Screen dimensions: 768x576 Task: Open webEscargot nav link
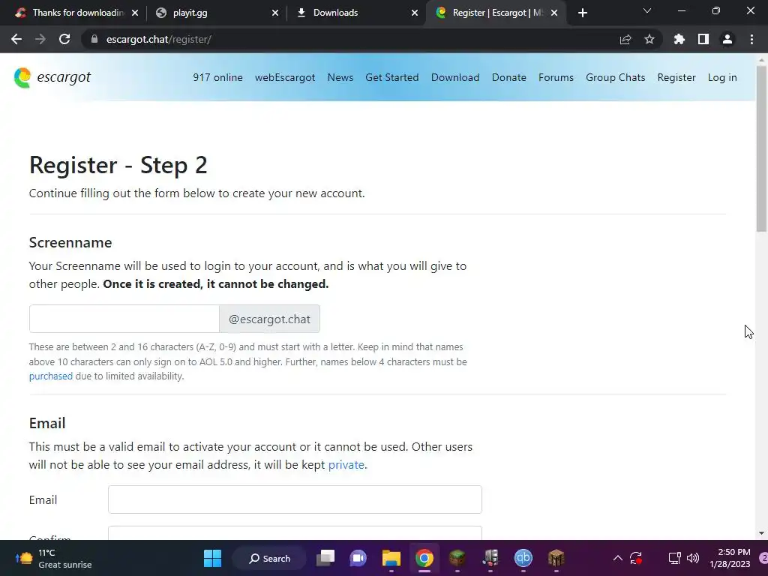click(x=285, y=77)
